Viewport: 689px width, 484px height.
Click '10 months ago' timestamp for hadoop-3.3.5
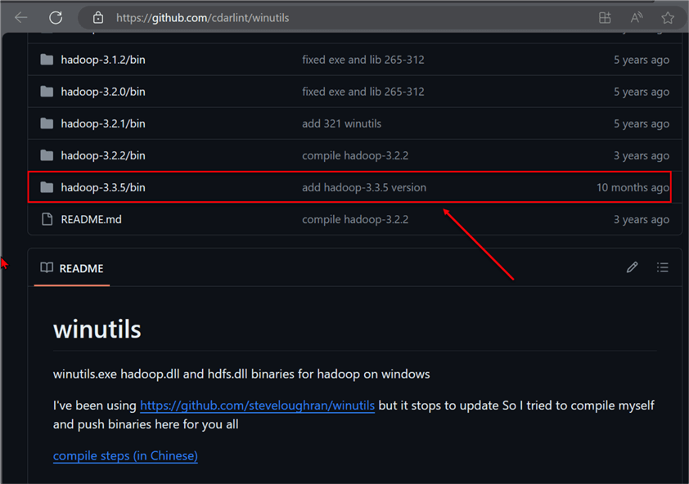[633, 187]
